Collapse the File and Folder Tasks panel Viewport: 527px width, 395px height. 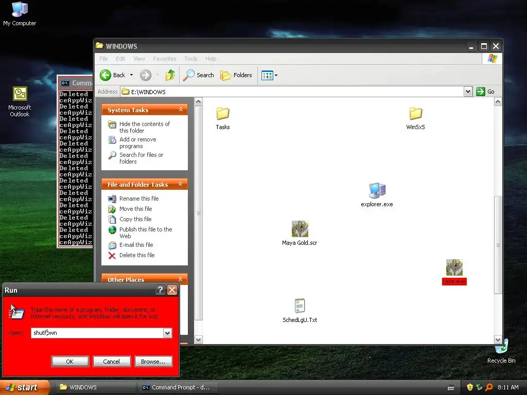coord(181,184)
